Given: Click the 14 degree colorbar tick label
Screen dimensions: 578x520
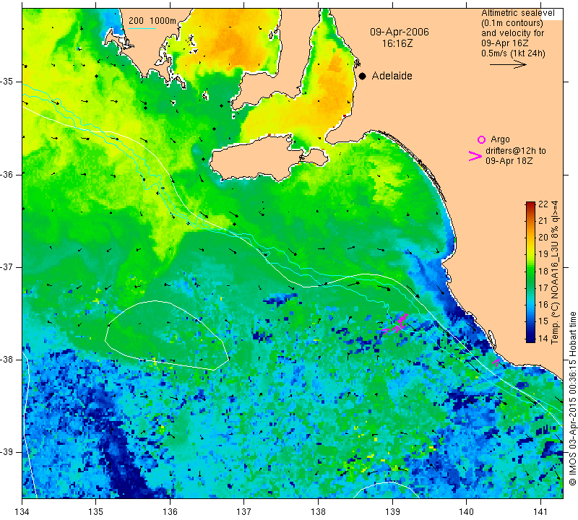Looking at the screenshot, I should click(543, 338).
